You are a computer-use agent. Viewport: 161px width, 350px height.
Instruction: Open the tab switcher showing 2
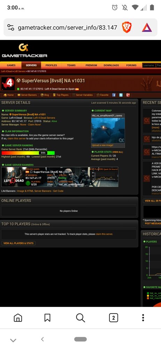click(114, 318)
